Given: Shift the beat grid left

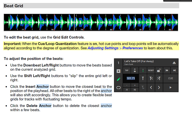Looking at the screenshot, I should (x=151, y=87).
